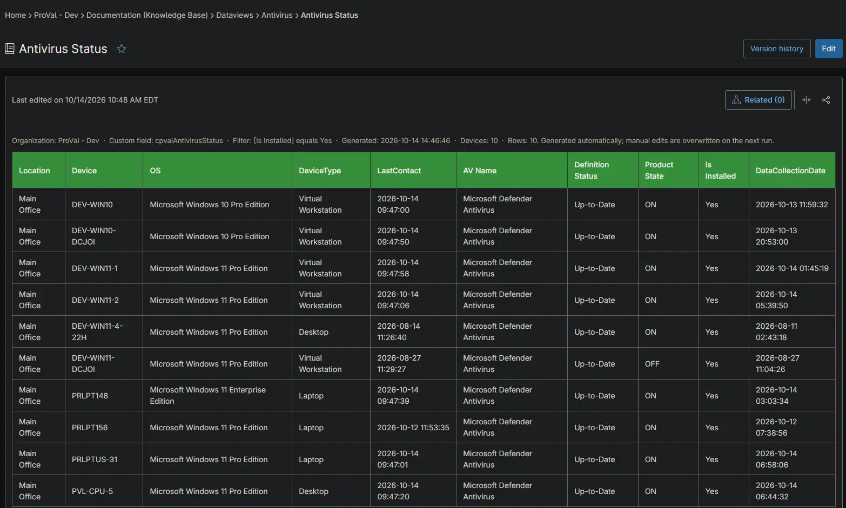Click device DEV-WIN11-2 cell
Image resolution: width=846 pixels, height=508 pixels.
tap(104, 300)
